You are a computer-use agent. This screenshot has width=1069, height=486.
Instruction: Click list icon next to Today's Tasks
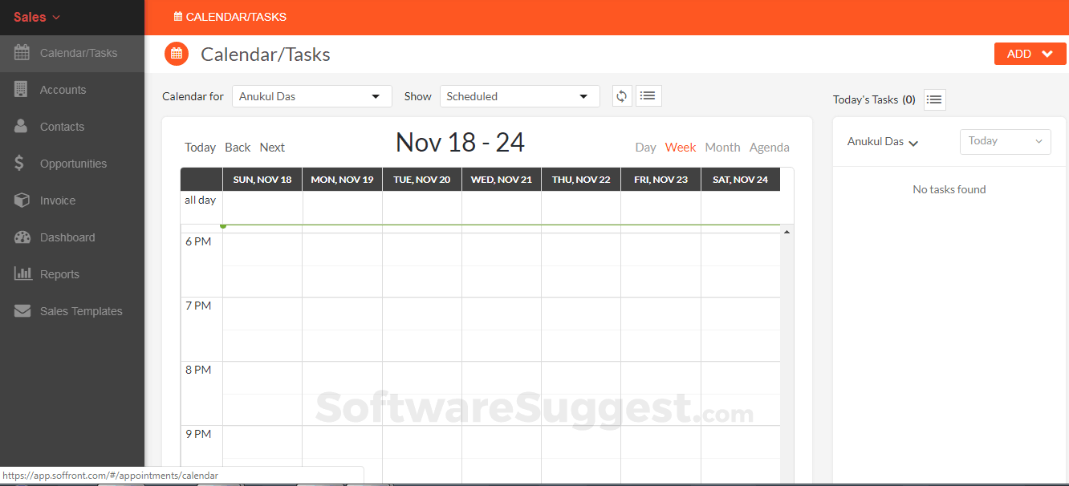(x=934, y=99)
